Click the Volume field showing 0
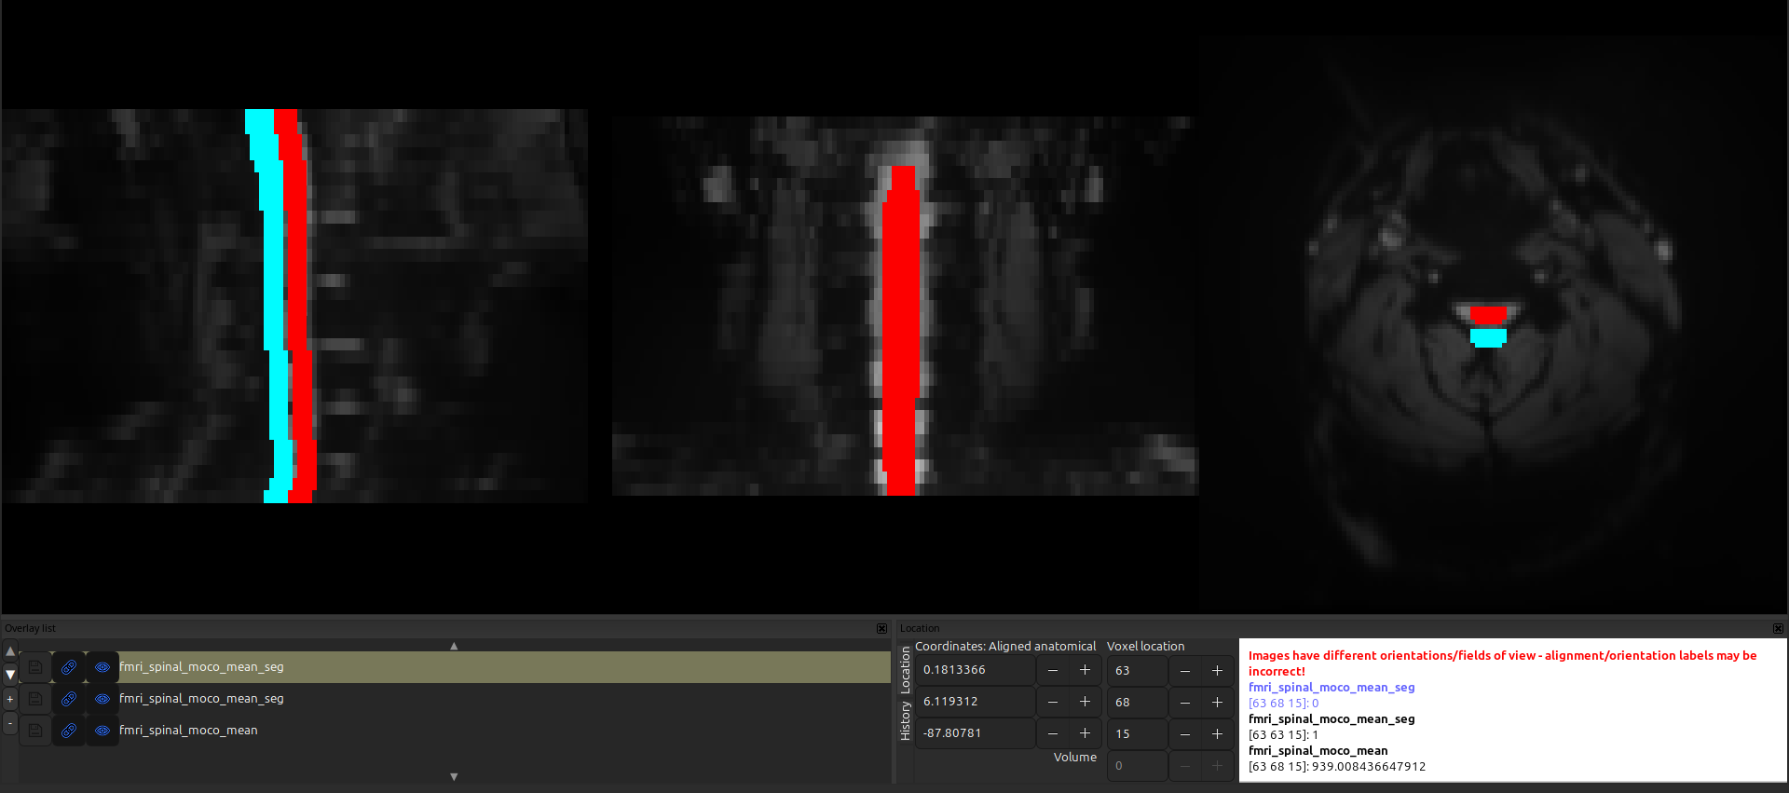Screen dimensions: 1789x793 (1137, 765)
